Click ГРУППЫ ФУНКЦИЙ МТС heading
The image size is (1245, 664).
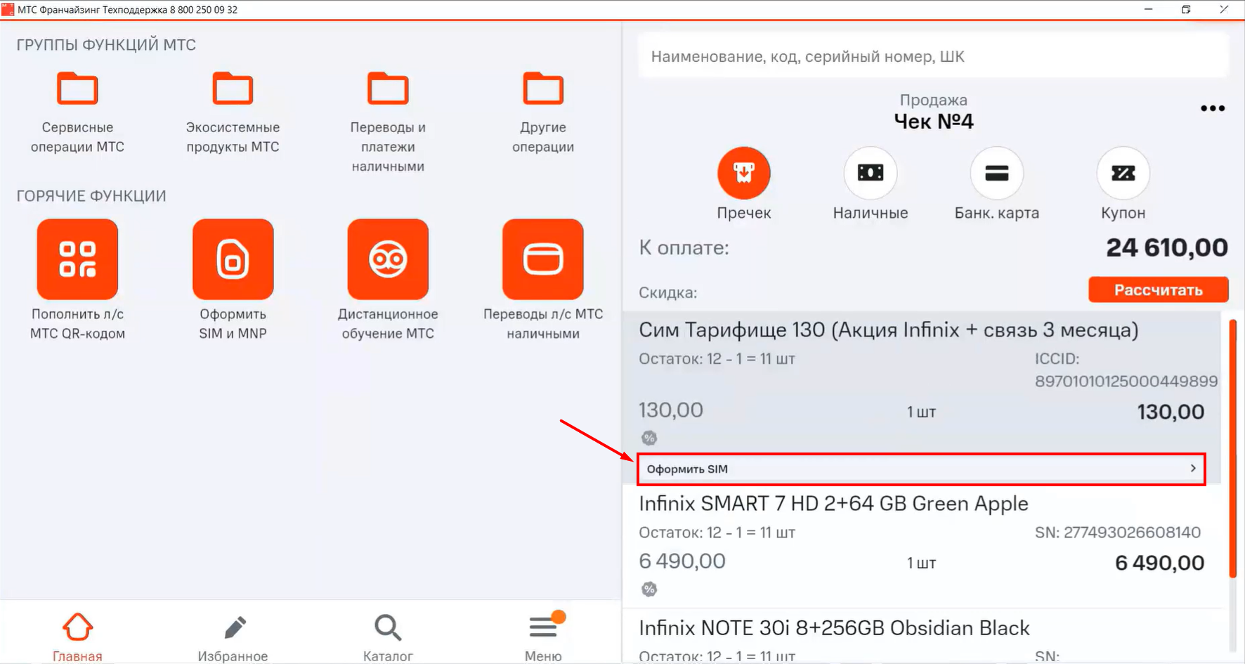coord(106,45)
